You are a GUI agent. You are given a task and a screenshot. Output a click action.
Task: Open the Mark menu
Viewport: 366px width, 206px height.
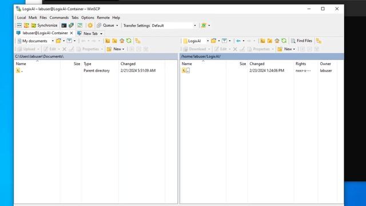tap(33, 18)
